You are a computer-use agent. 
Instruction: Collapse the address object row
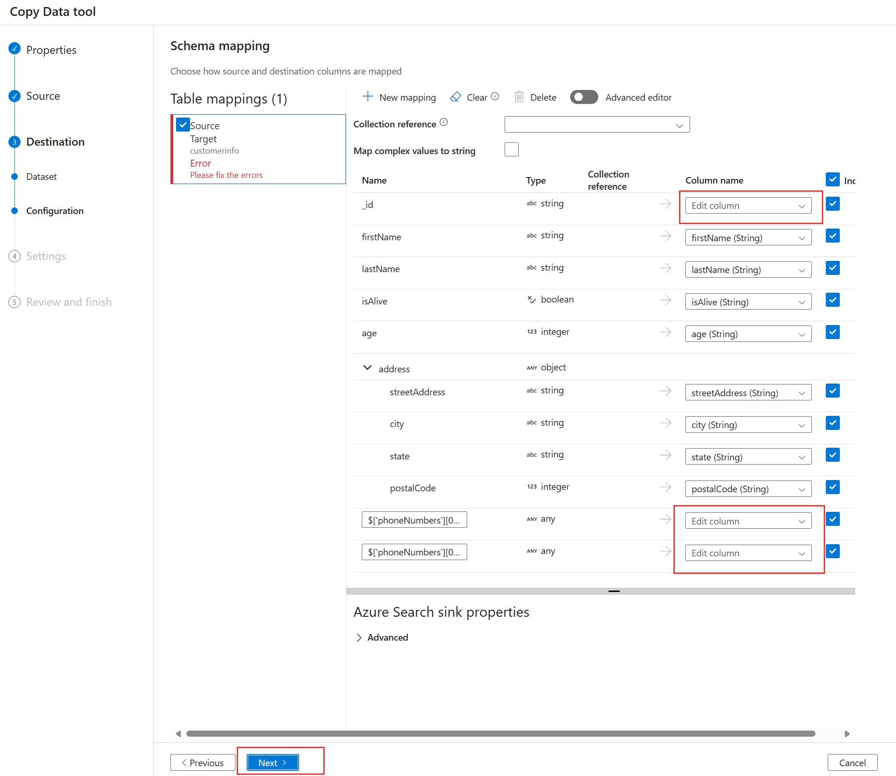(x=367, y=368)
